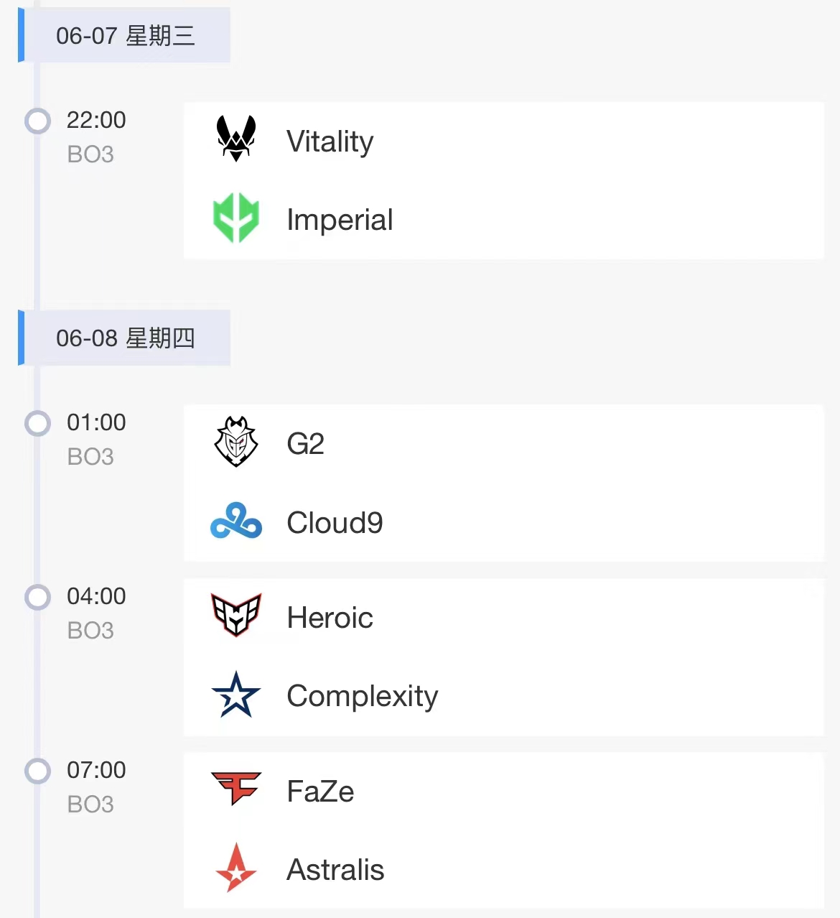Select the blue Cloud9 logo
Screen dimensions: 840x918
[235, 521]
